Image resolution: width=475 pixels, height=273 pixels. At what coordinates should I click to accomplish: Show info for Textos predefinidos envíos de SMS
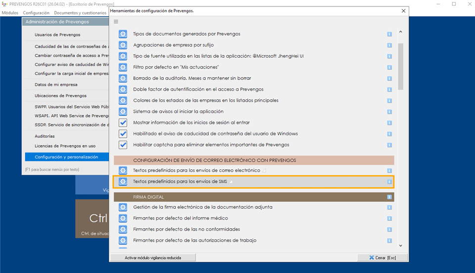click(389, 182)
